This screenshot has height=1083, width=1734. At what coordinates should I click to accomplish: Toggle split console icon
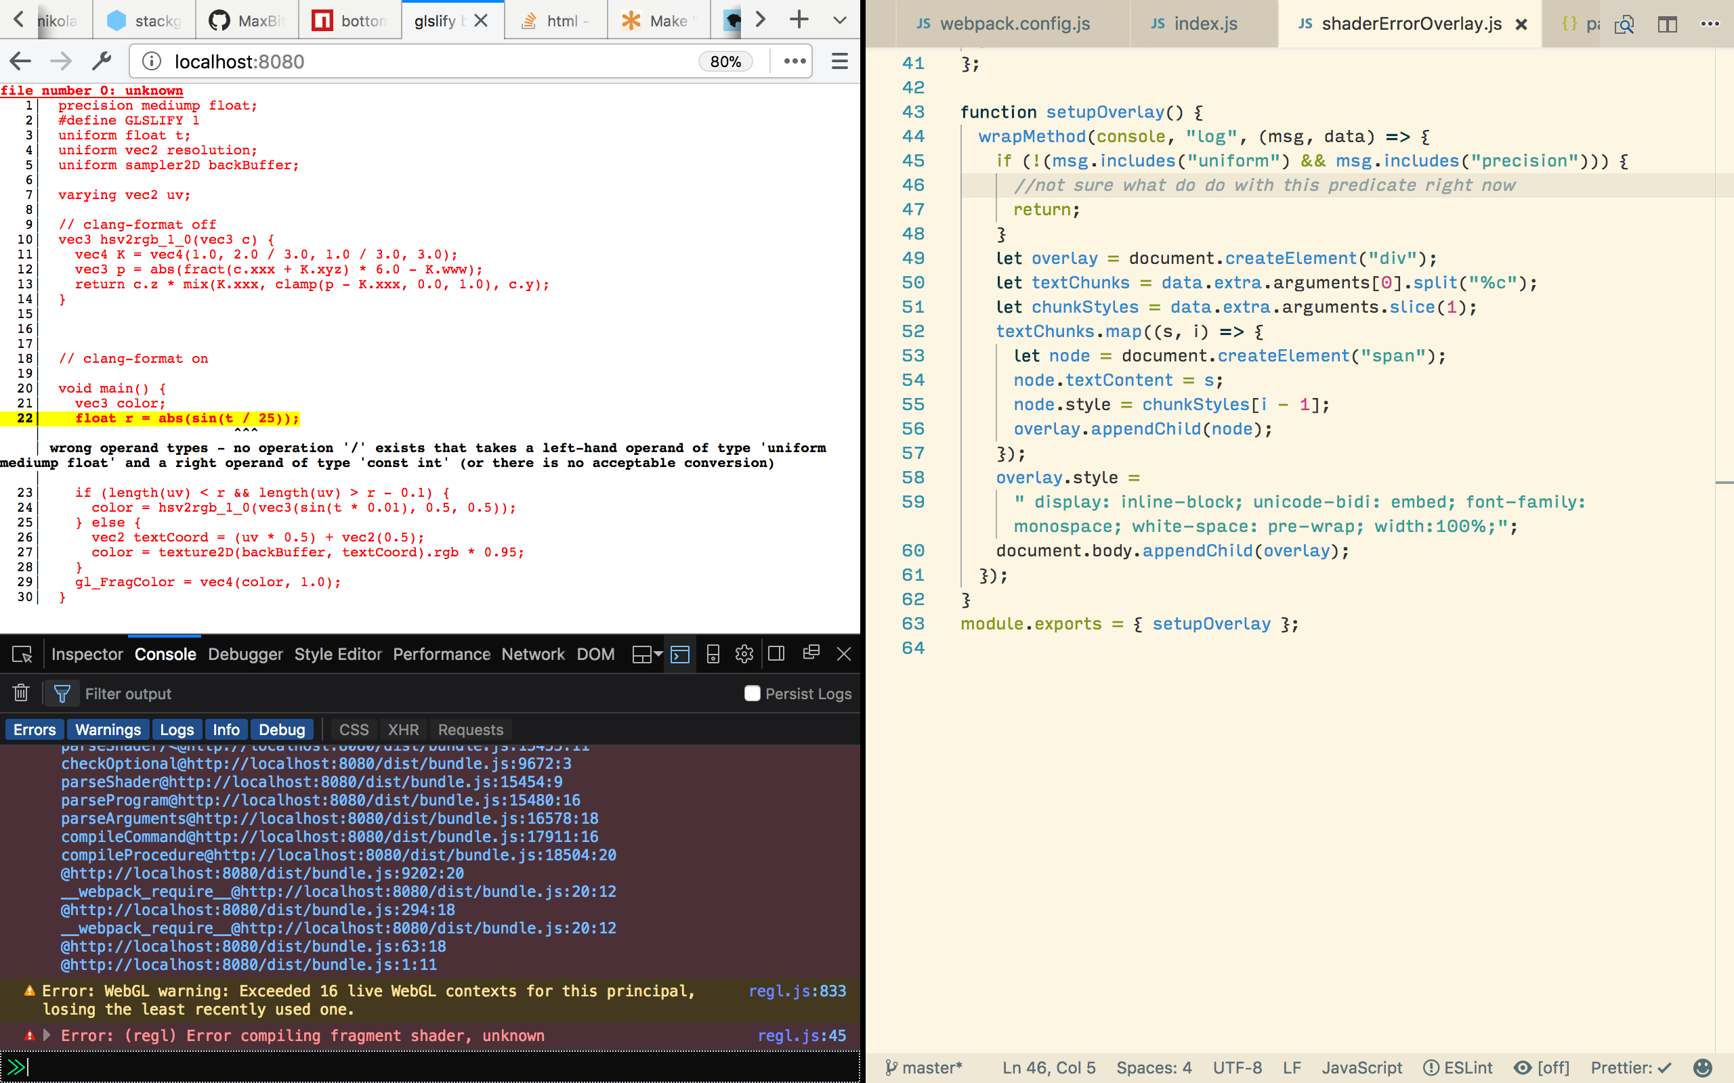[679, 654]
